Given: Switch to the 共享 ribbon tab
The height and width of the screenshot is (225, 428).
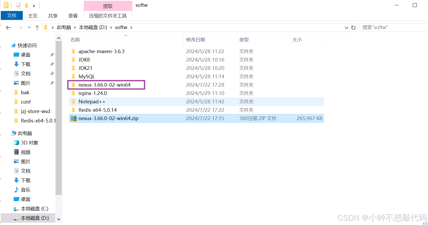Looking at the screenshot, I should coord(53,16).
